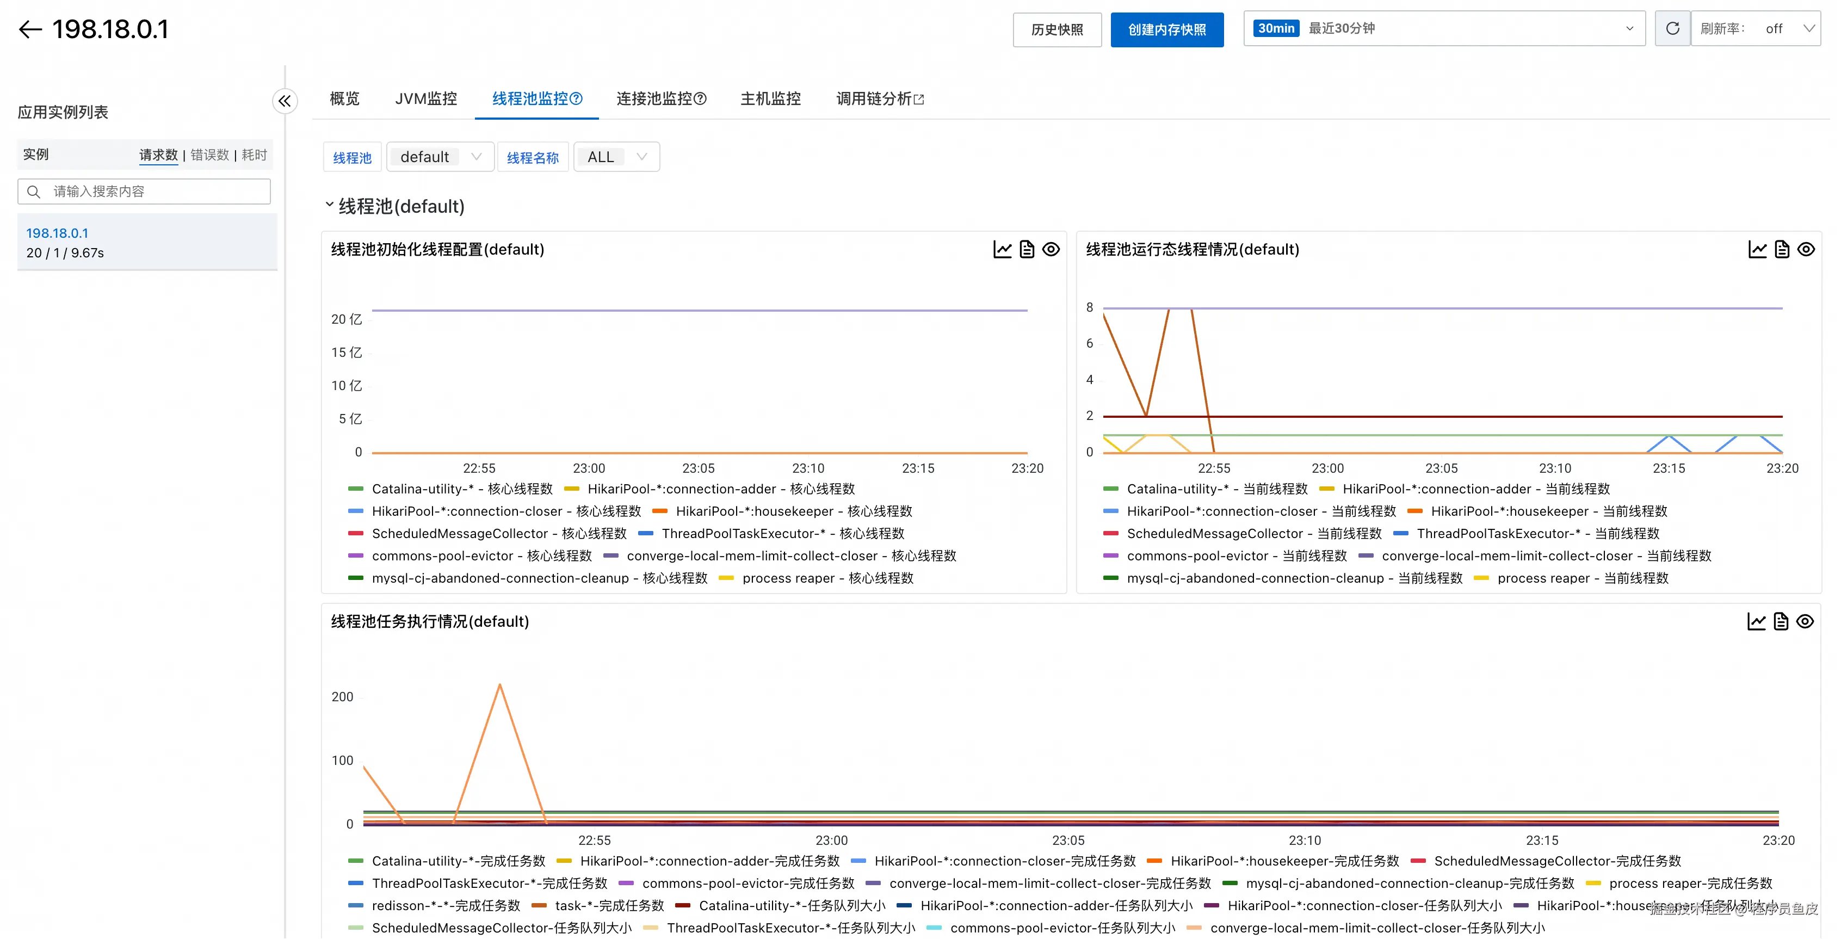Click the refresh icon button
The width and height of the screenshot is (1841, 939).
(x=1672, y=29)
